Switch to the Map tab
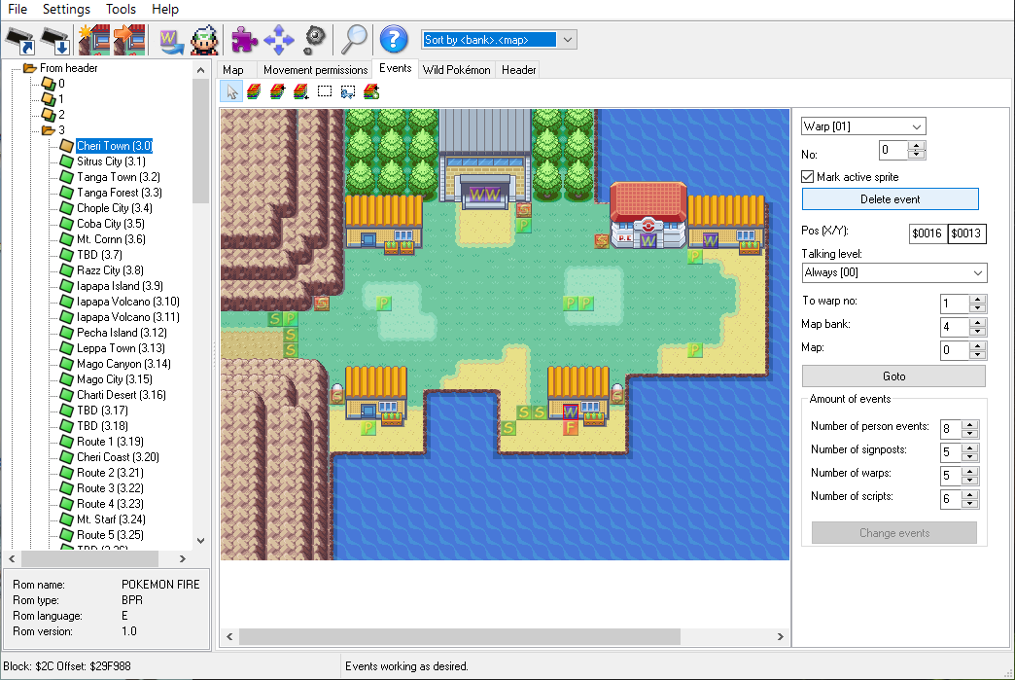 pos(233,70)
